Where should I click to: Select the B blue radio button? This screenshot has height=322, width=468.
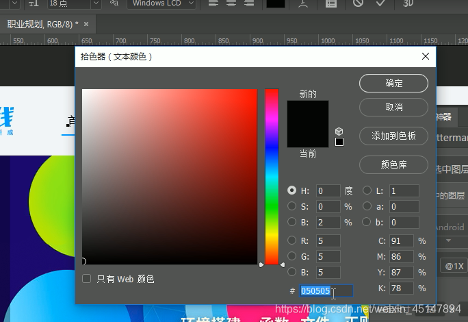click(291, 272)
